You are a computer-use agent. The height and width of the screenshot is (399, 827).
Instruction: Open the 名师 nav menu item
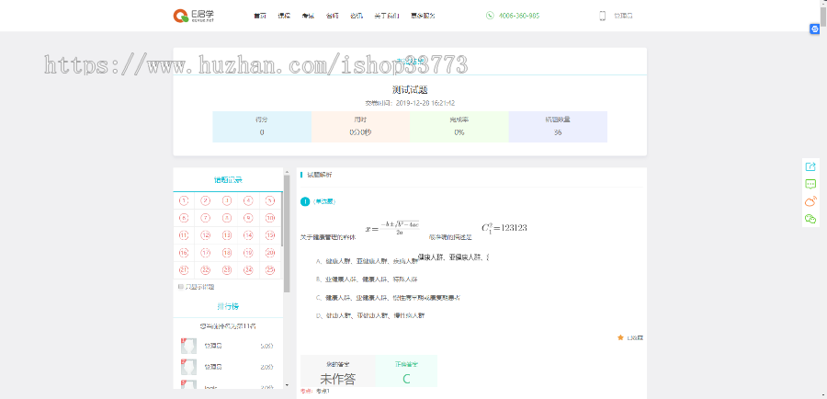pyautogui.click(x=333, y=16)
